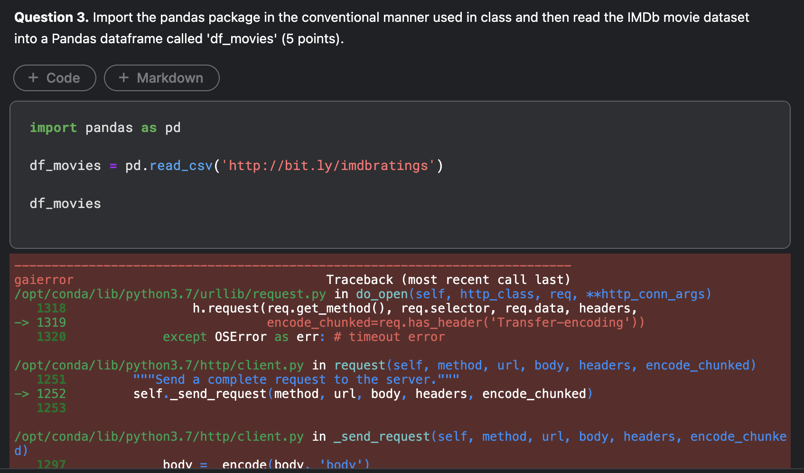Click the line number 1320 in traceback
804x473 pixels.
[x=51, y=337]
